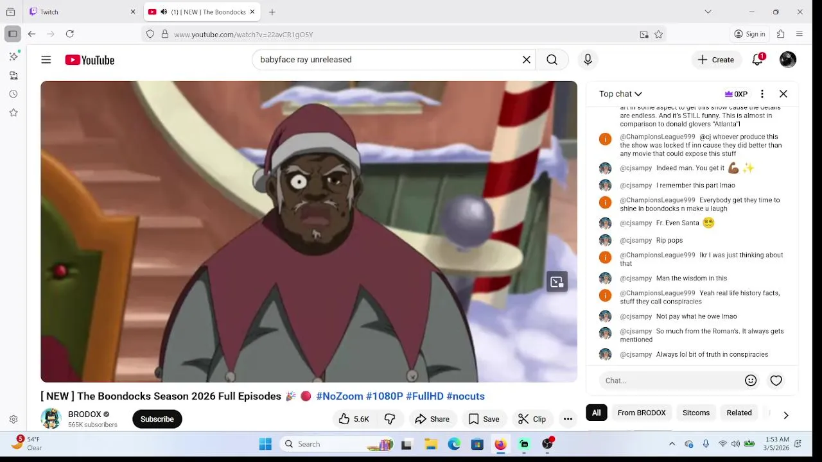Click the miniplayer overlay icon on video
Viewport: 822px width, 462px height.
coord(557,282)
